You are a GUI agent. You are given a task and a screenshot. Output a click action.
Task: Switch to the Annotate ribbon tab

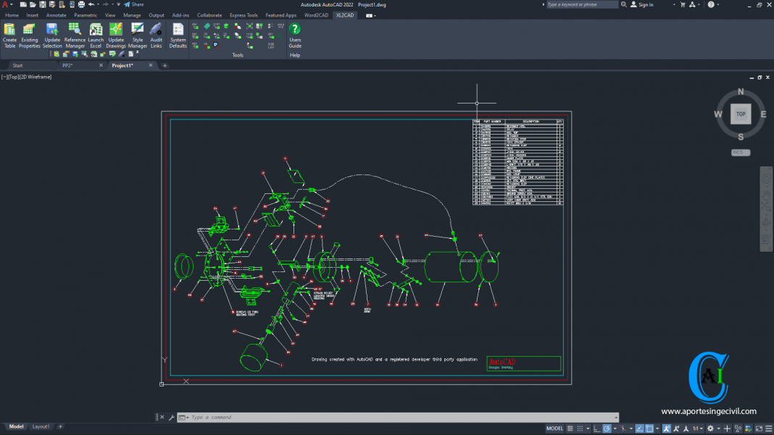(x=56, y=14)
